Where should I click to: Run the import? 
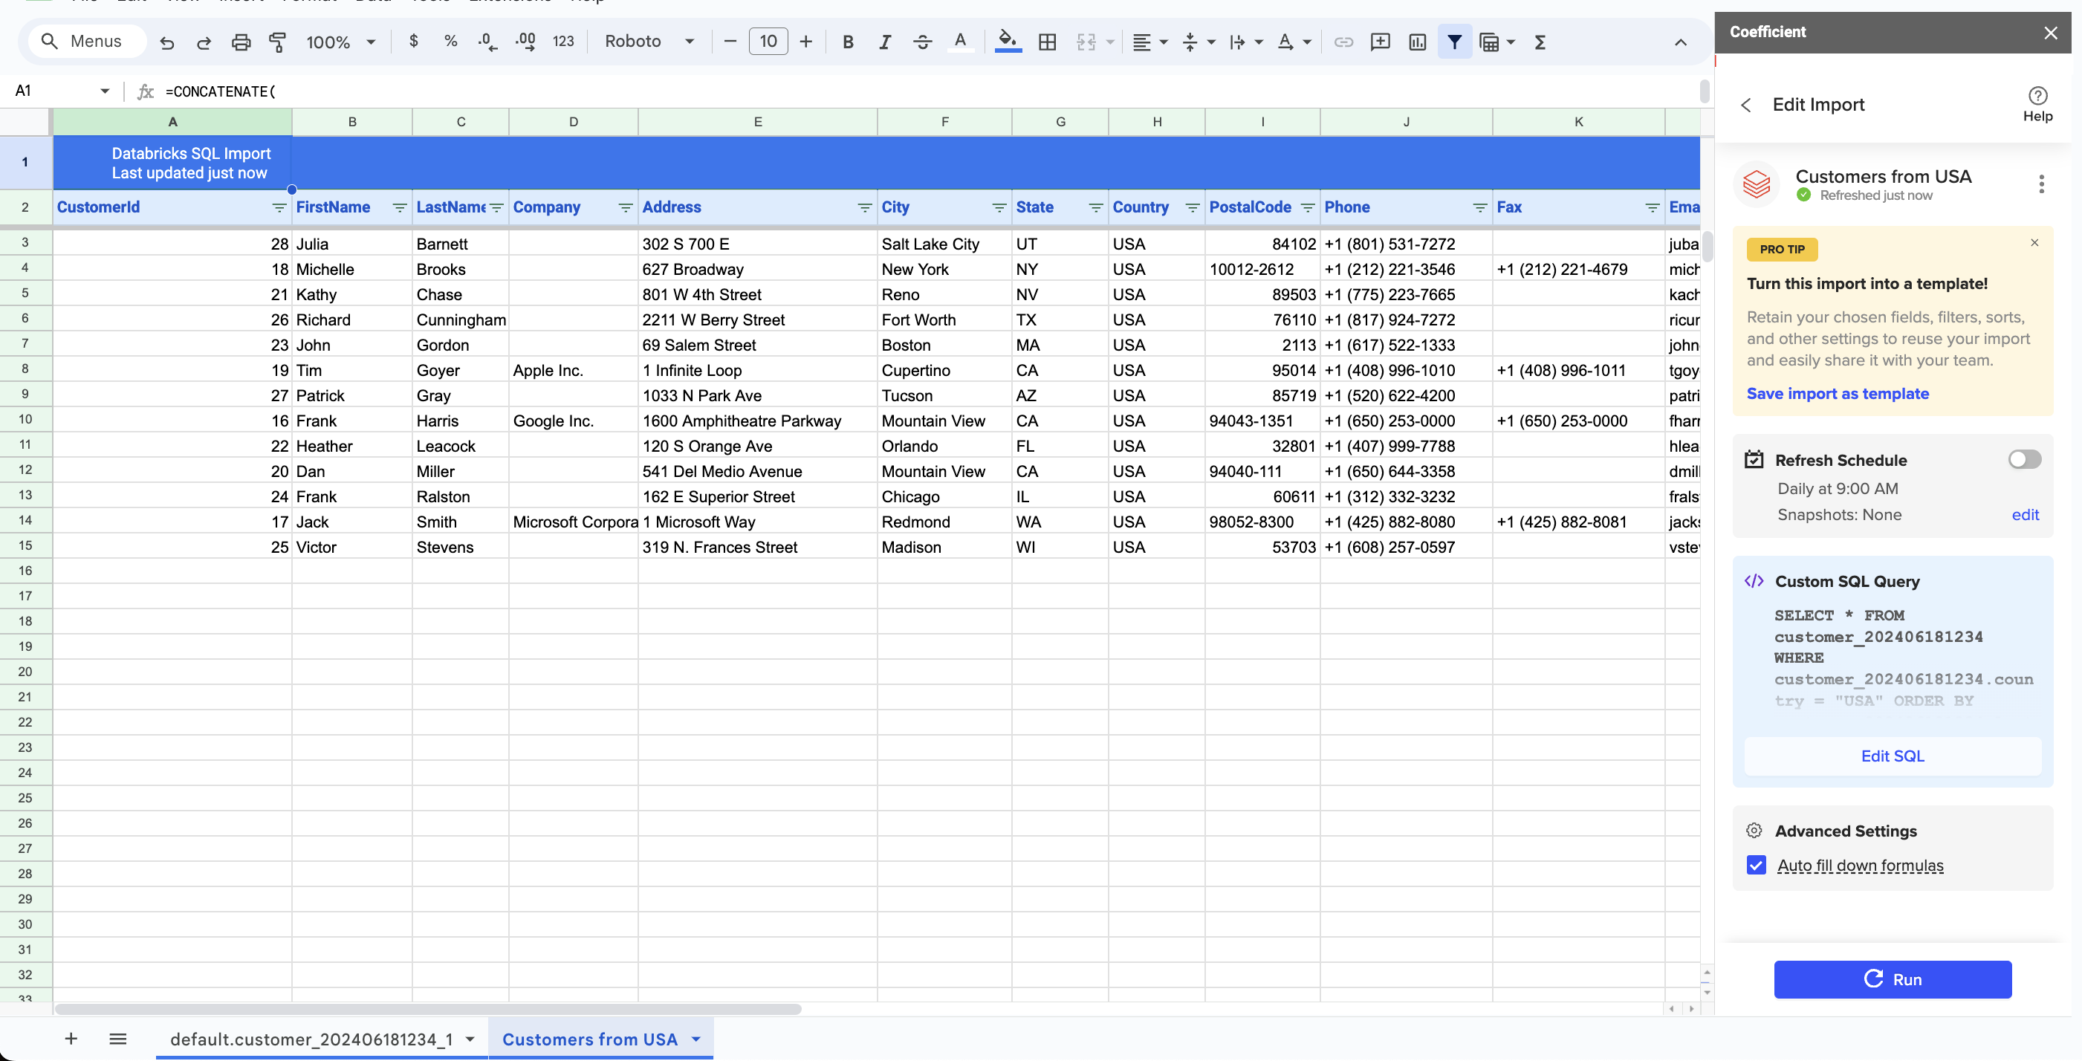[x=1892, y=979]
